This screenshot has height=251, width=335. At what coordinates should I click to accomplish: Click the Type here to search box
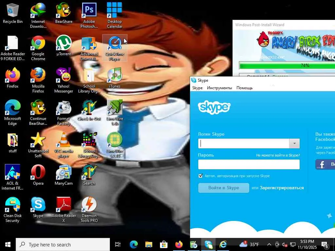[x=63, y=244]
